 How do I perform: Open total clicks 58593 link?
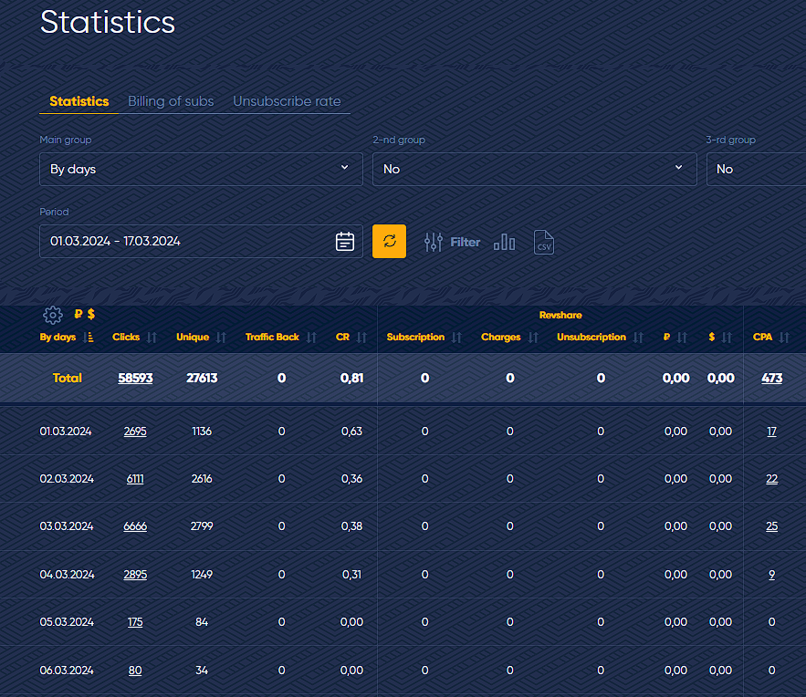[135, 378]
